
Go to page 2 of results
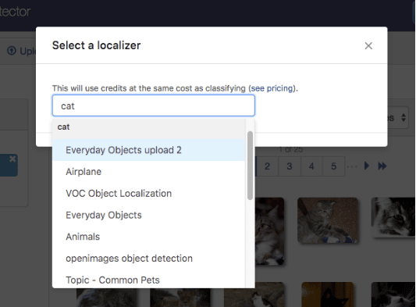coord(267,166)
